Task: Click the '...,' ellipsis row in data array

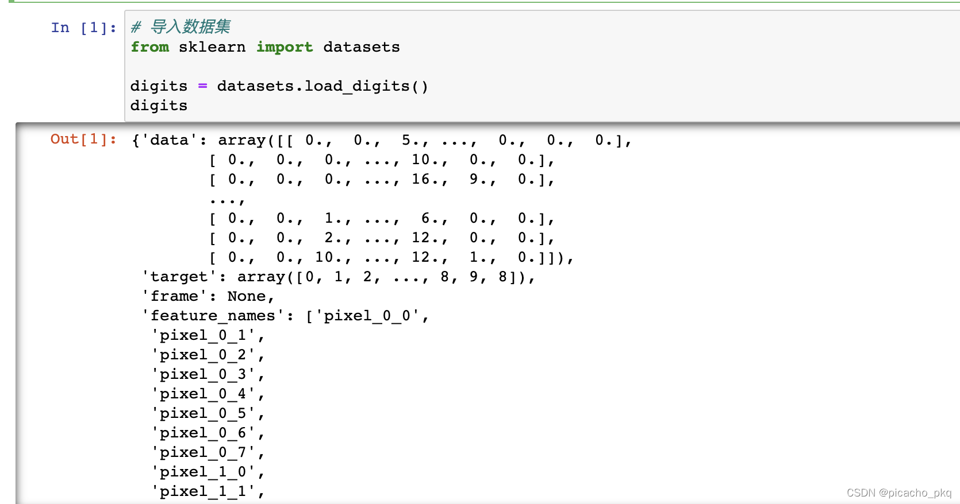Action: pos(227,201)
